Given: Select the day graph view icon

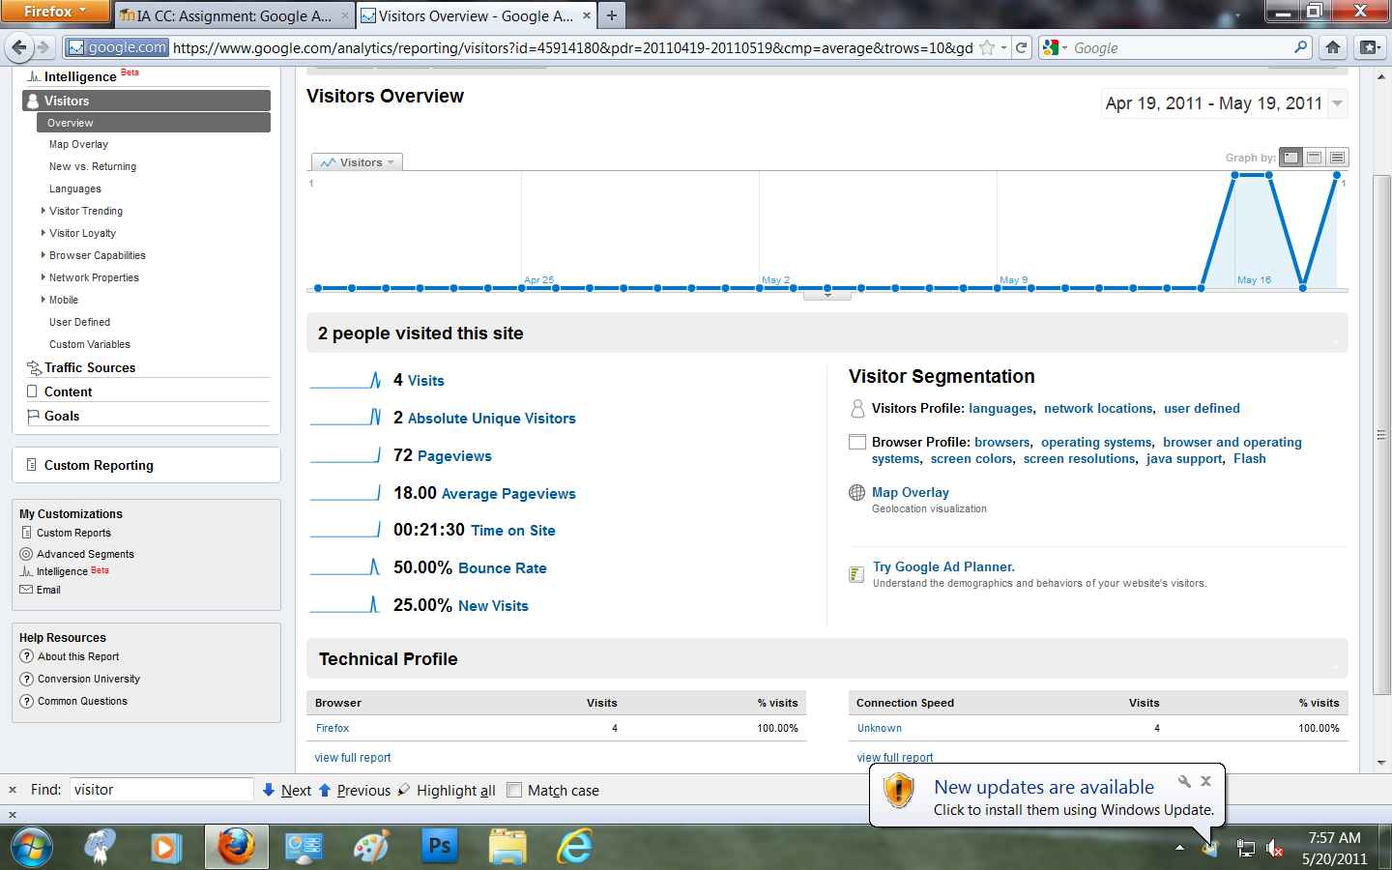Looking at the screenshot, I should pos(1291,158).
